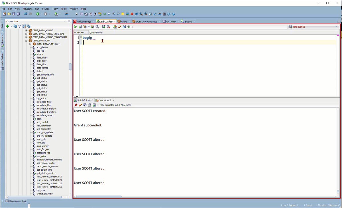
Task: Click the To Upper/Lower/InitCap icon
Action: point(129,27)
